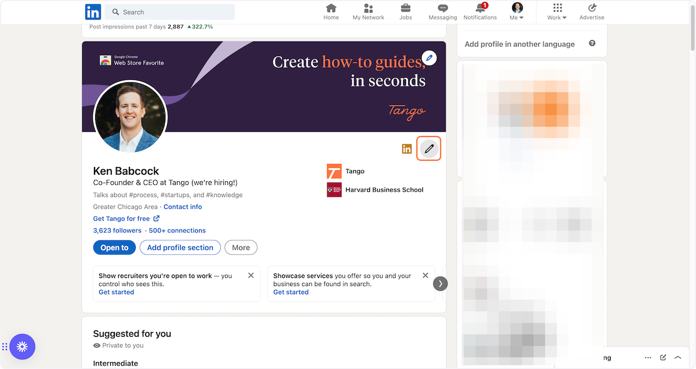
Task: Open Advertise from the nav bar
Action: coord(592,12)
